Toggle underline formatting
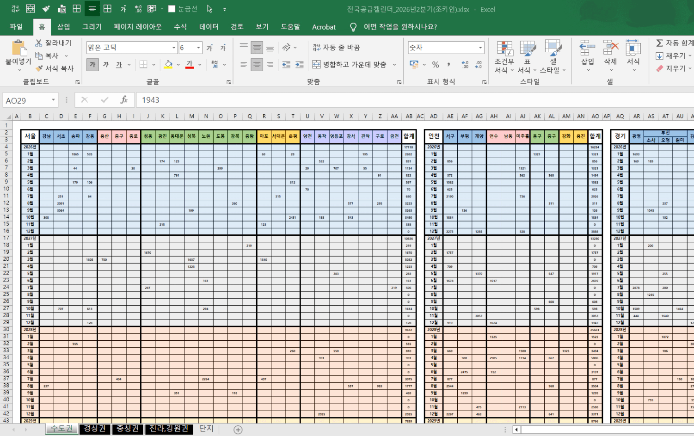Viewport: 694px width, 436px height. (119, 65)
